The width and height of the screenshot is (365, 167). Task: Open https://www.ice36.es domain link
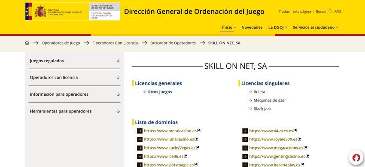(x=164, y=156)
